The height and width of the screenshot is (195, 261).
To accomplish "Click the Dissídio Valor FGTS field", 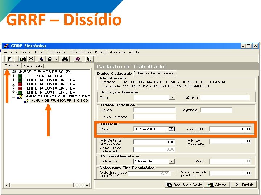I will 230,129.
